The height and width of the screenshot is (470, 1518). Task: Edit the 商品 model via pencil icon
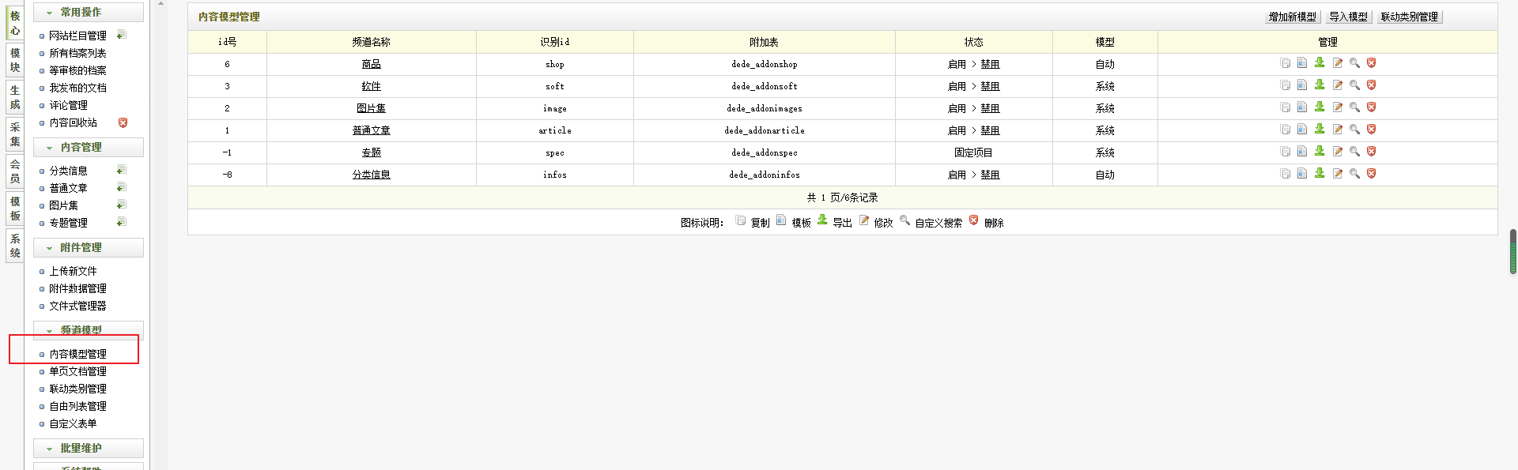pyautogui.click(x=1338, y=63)
